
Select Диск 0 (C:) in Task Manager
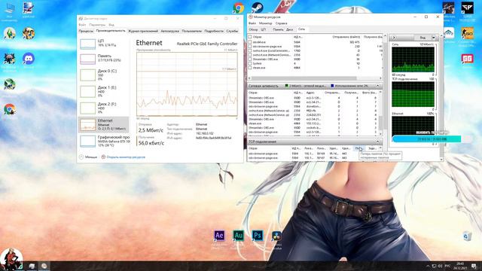coord(104,75)
